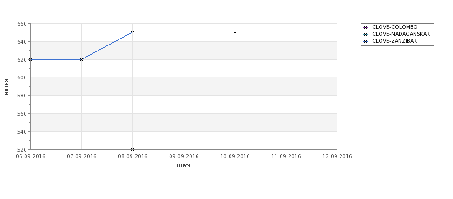Click the rising blue line segment

pyautogui.click(x=107, y=46)
